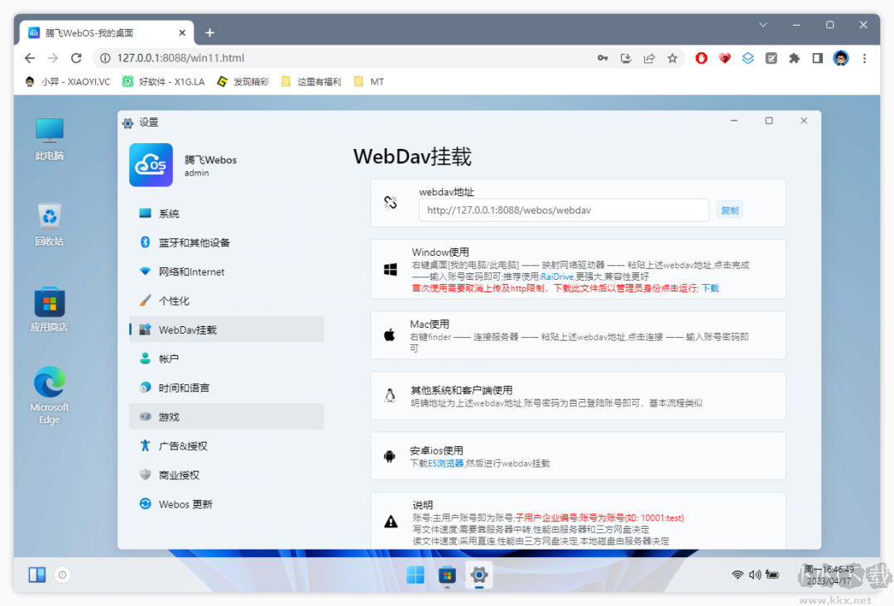This screenshot has width=894, height=606.
Task: Focus the webdav地址 URL field
Action: point(564,210)
